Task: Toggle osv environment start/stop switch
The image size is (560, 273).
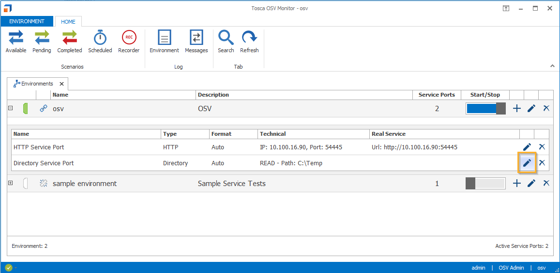Action: 485,109
